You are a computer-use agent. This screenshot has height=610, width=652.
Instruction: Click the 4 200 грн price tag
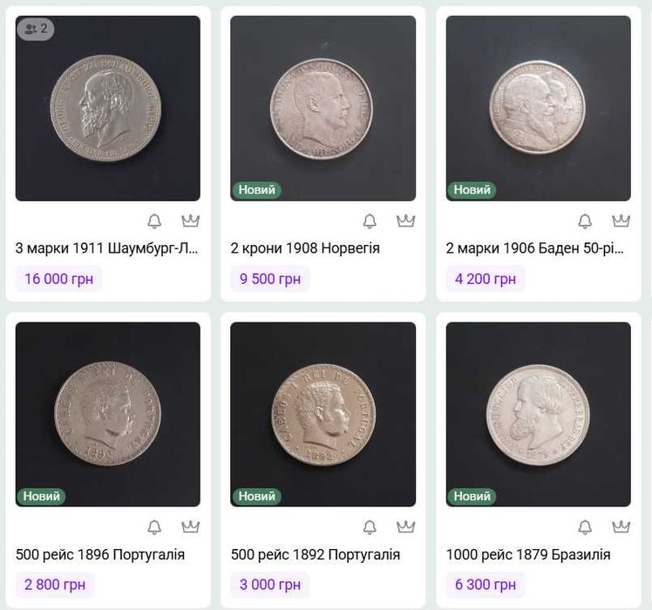[x=485, y=279]
